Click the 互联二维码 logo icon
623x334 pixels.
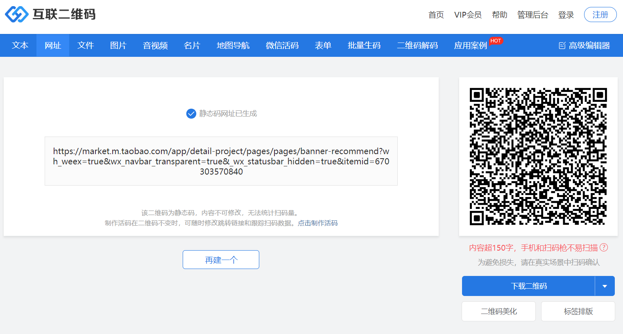[x=16, y=14]
